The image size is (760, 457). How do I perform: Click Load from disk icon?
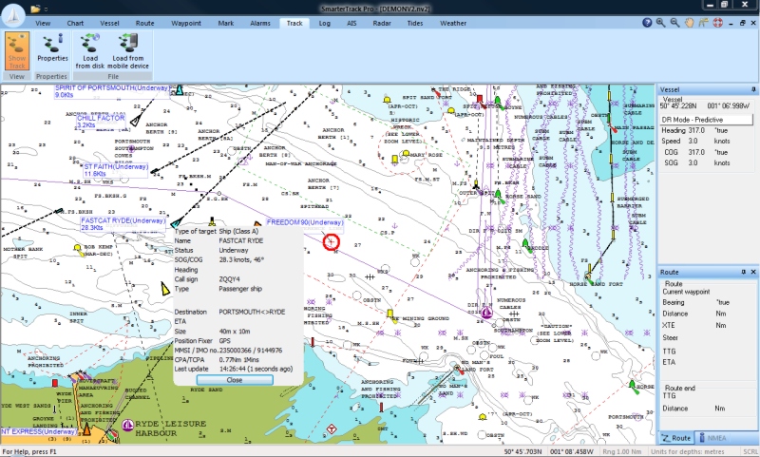point(90,49)
